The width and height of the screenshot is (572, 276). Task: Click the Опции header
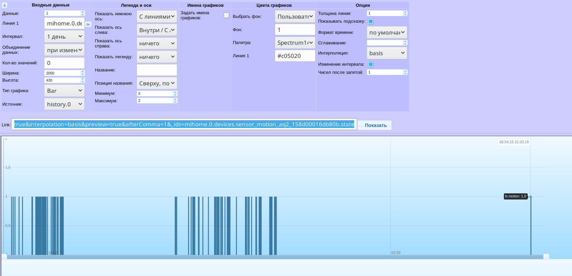click(x=363, y=5)
